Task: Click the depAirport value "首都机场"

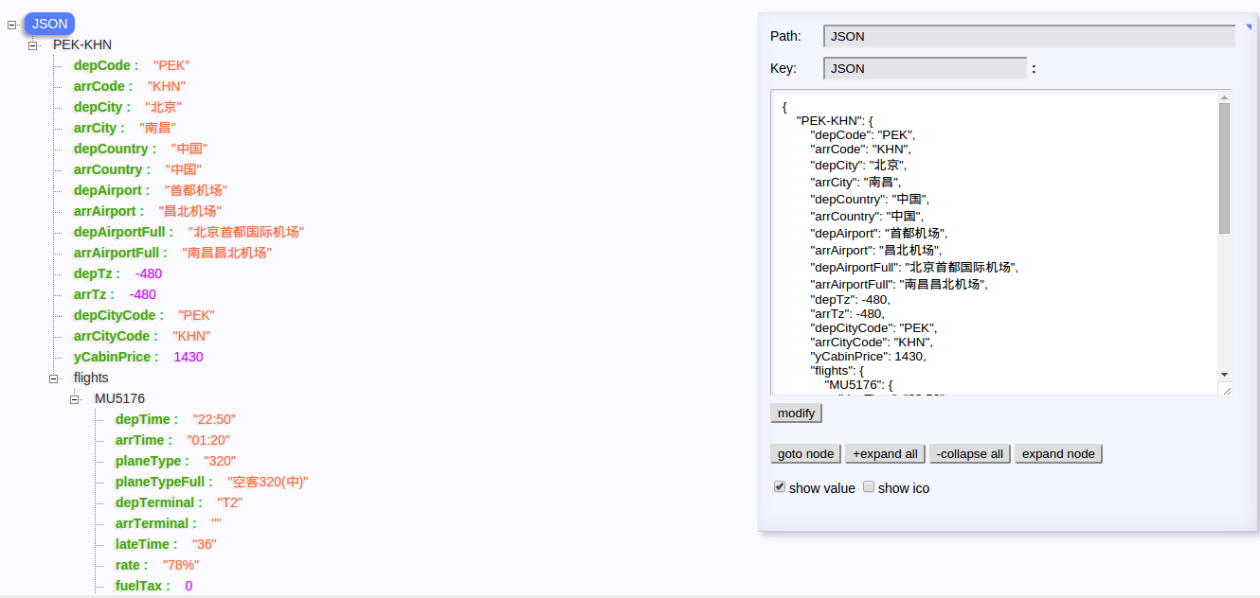Action: pyautogui.click(x=196, y=190)
